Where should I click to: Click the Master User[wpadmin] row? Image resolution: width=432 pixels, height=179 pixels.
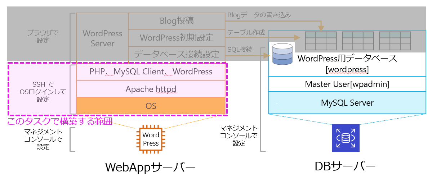347,84
